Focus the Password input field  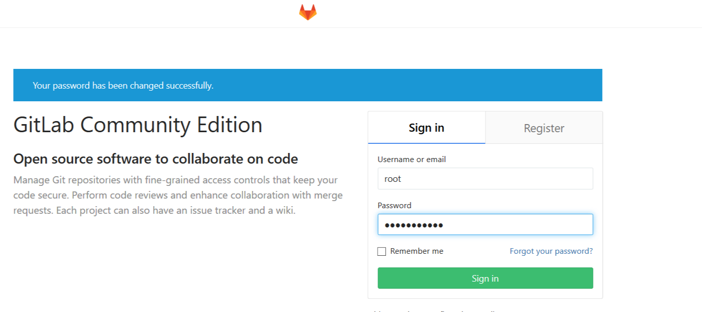485,224
